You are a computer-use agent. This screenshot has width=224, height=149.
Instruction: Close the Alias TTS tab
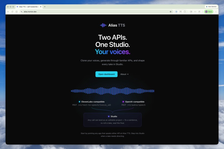click(x=41, y=7)
